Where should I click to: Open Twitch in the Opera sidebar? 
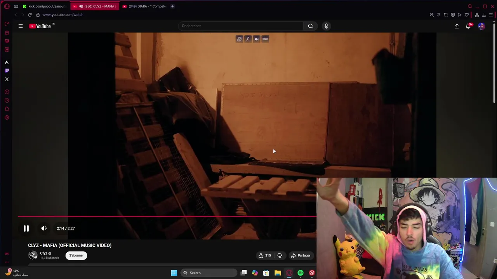point(7,71)
